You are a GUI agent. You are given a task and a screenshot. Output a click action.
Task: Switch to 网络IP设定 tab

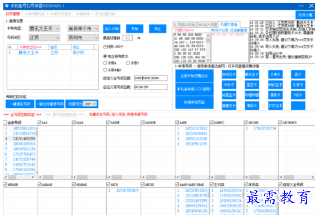[x=185, y=25]
